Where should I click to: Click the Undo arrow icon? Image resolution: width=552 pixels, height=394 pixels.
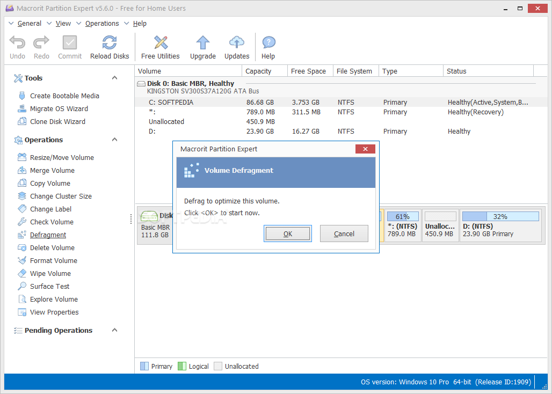click(17, 42)
